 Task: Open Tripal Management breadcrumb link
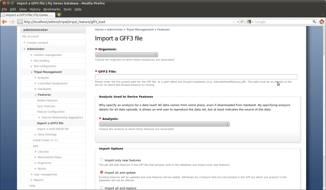coord(140,29)
